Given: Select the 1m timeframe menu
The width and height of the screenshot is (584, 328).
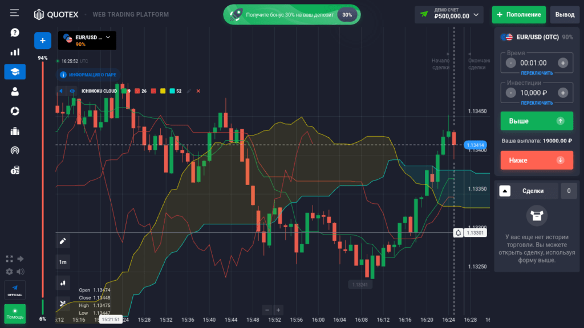Looking at the screenshot, I should point(63,262).
